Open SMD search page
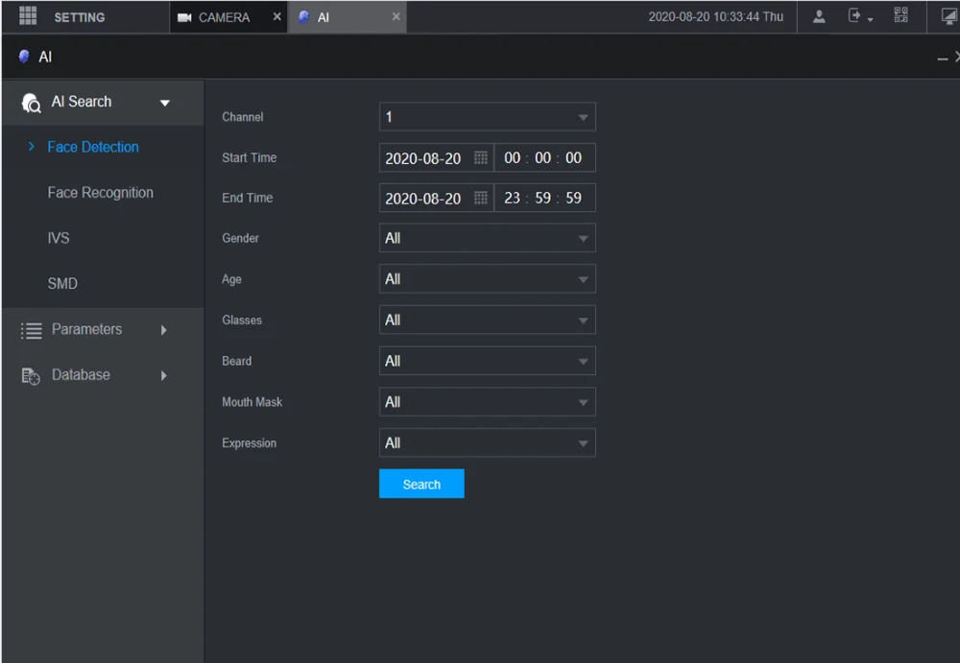This screenshot has height=663, width=960. tap(62, 283)
